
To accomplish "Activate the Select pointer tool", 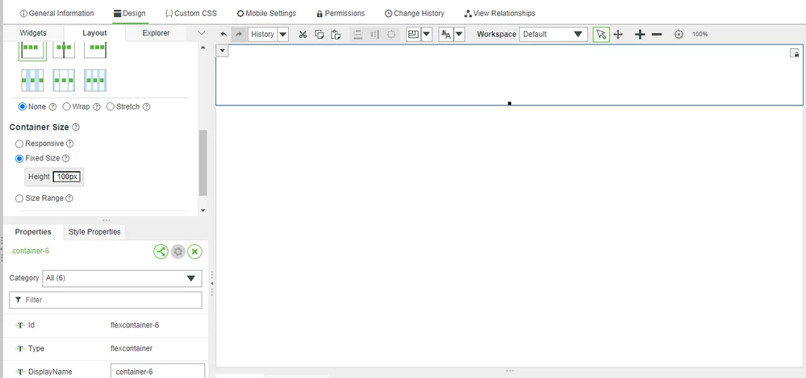I will 601,35.
